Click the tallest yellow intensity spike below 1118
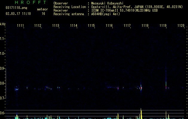This screenshot has height=119, width=188. click(x=141, y=114)
